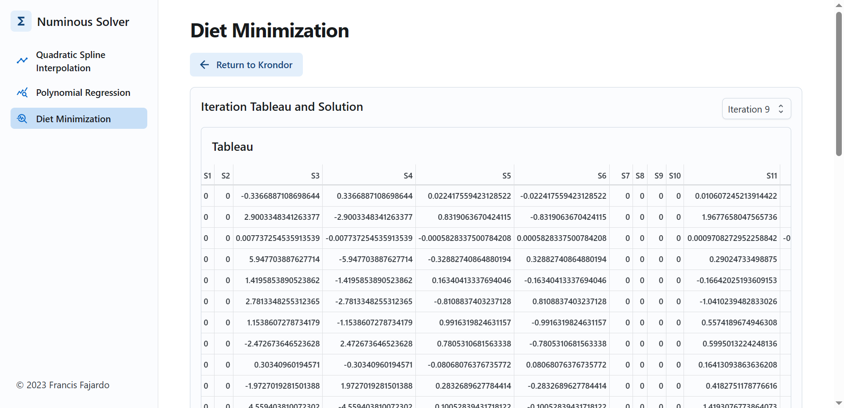Click the Iteration Tableau and Solution heading

pyautogui.click(x=282, y=106)
